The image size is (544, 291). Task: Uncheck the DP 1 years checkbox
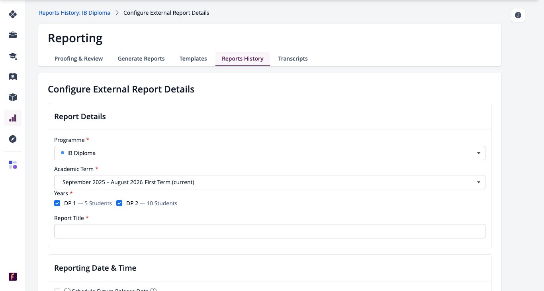pyautogui.click(x=57, y=203)
